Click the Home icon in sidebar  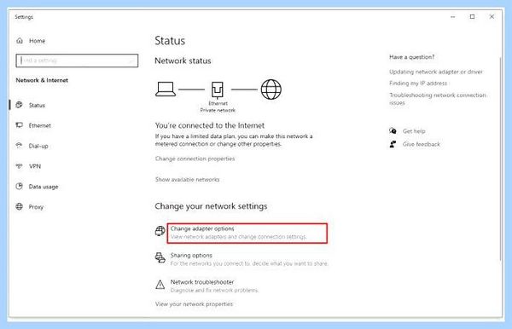click(x=20, y=41)
